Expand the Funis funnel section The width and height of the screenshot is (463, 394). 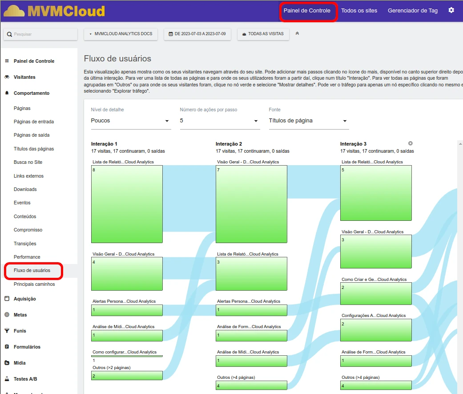pos(20,331)
